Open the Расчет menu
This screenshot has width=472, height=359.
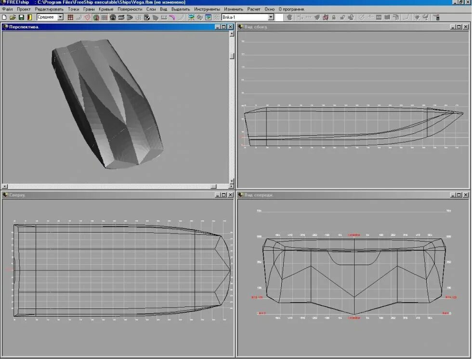pos(254,9)
